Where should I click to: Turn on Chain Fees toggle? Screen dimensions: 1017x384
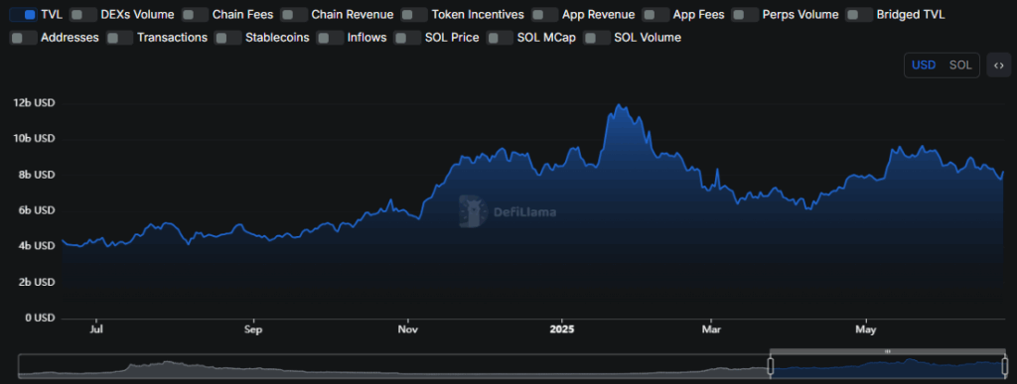pyautogui.click(x=195, y=14)
